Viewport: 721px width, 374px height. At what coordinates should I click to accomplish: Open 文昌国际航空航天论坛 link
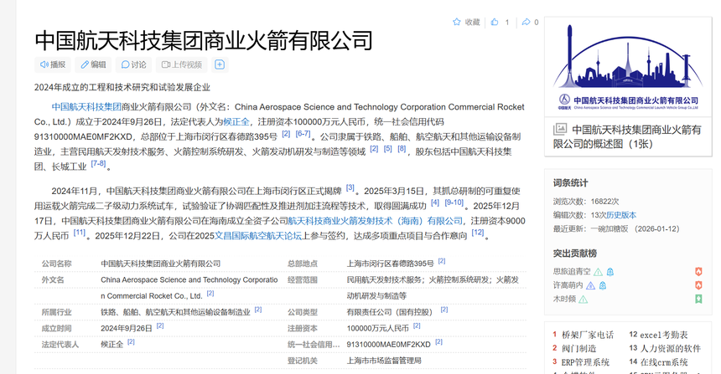[x=258, y=236]
